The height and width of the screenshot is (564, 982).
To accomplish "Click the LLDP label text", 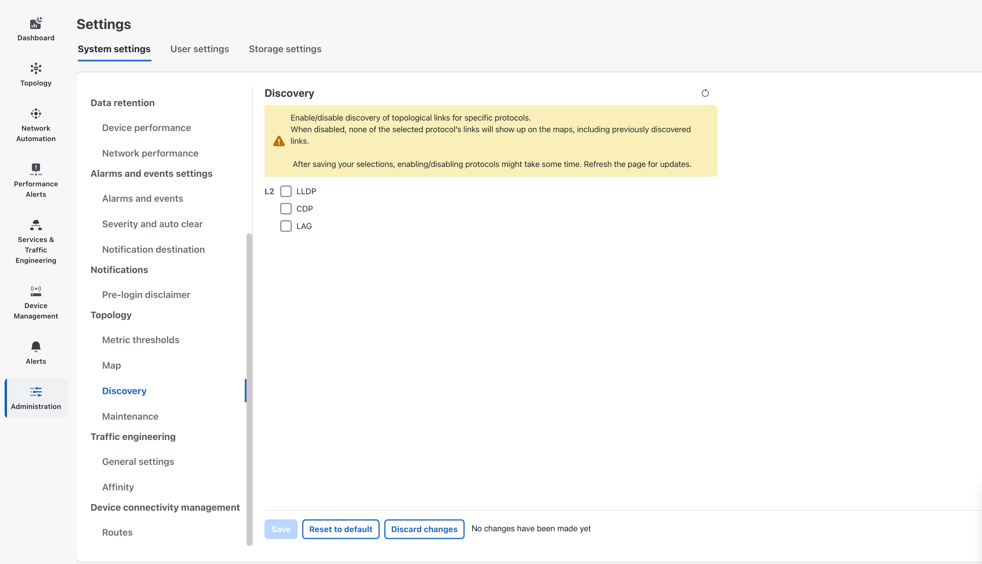I will pyautogui.click(x=306, y=191).
